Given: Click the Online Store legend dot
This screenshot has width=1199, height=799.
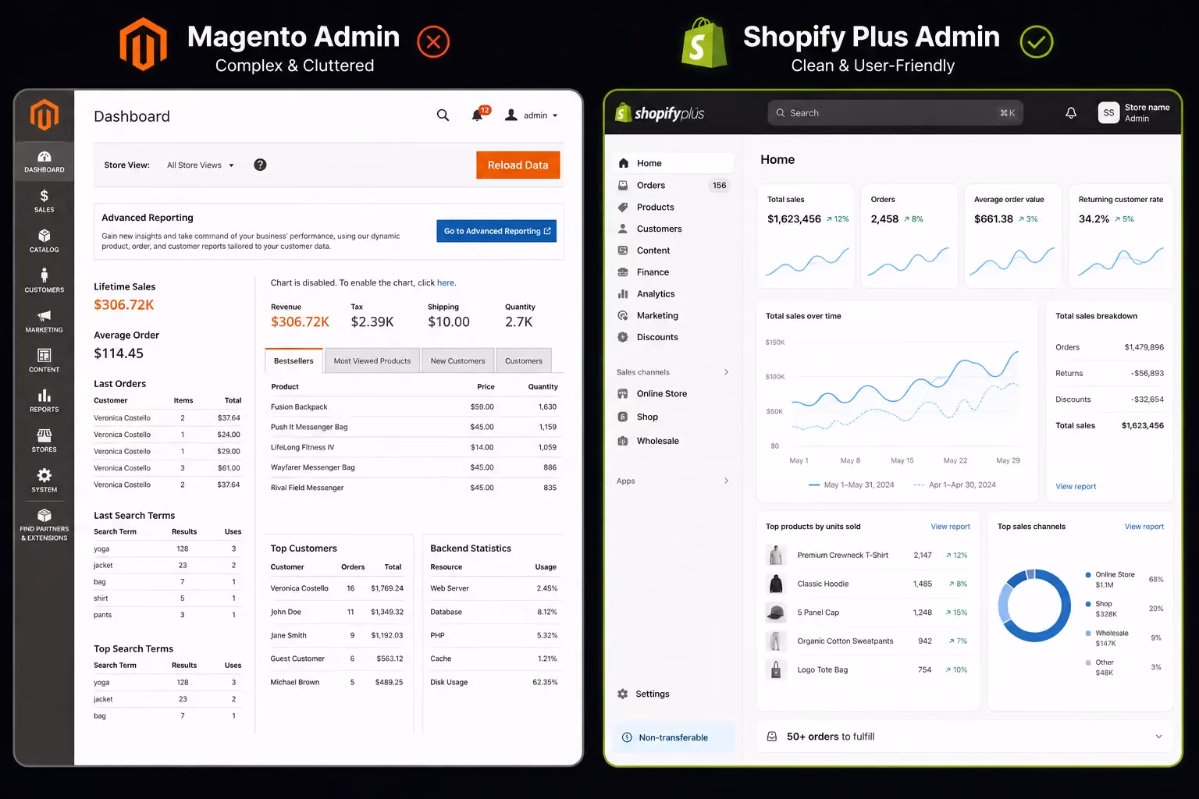Looking at the screenshot, I should pos(1088,575).
